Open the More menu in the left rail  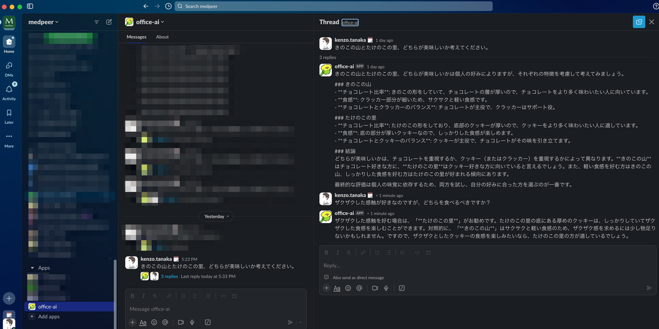point(9,140)
